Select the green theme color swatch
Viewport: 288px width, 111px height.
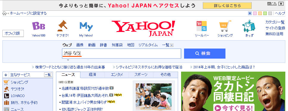coord(265,13)
